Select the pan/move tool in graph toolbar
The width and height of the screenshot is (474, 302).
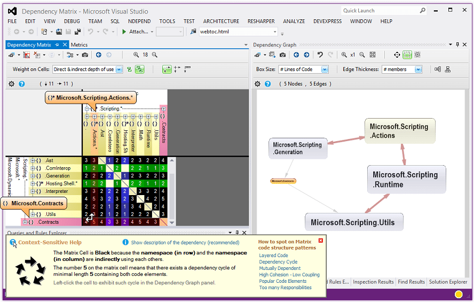point(397,55)
